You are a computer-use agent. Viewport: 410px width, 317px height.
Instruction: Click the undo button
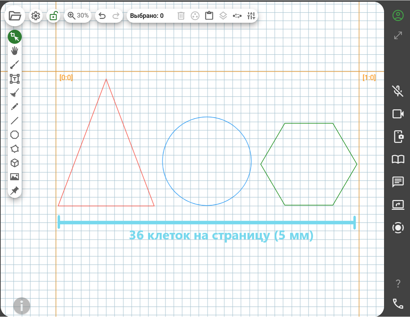pos(102,16)
